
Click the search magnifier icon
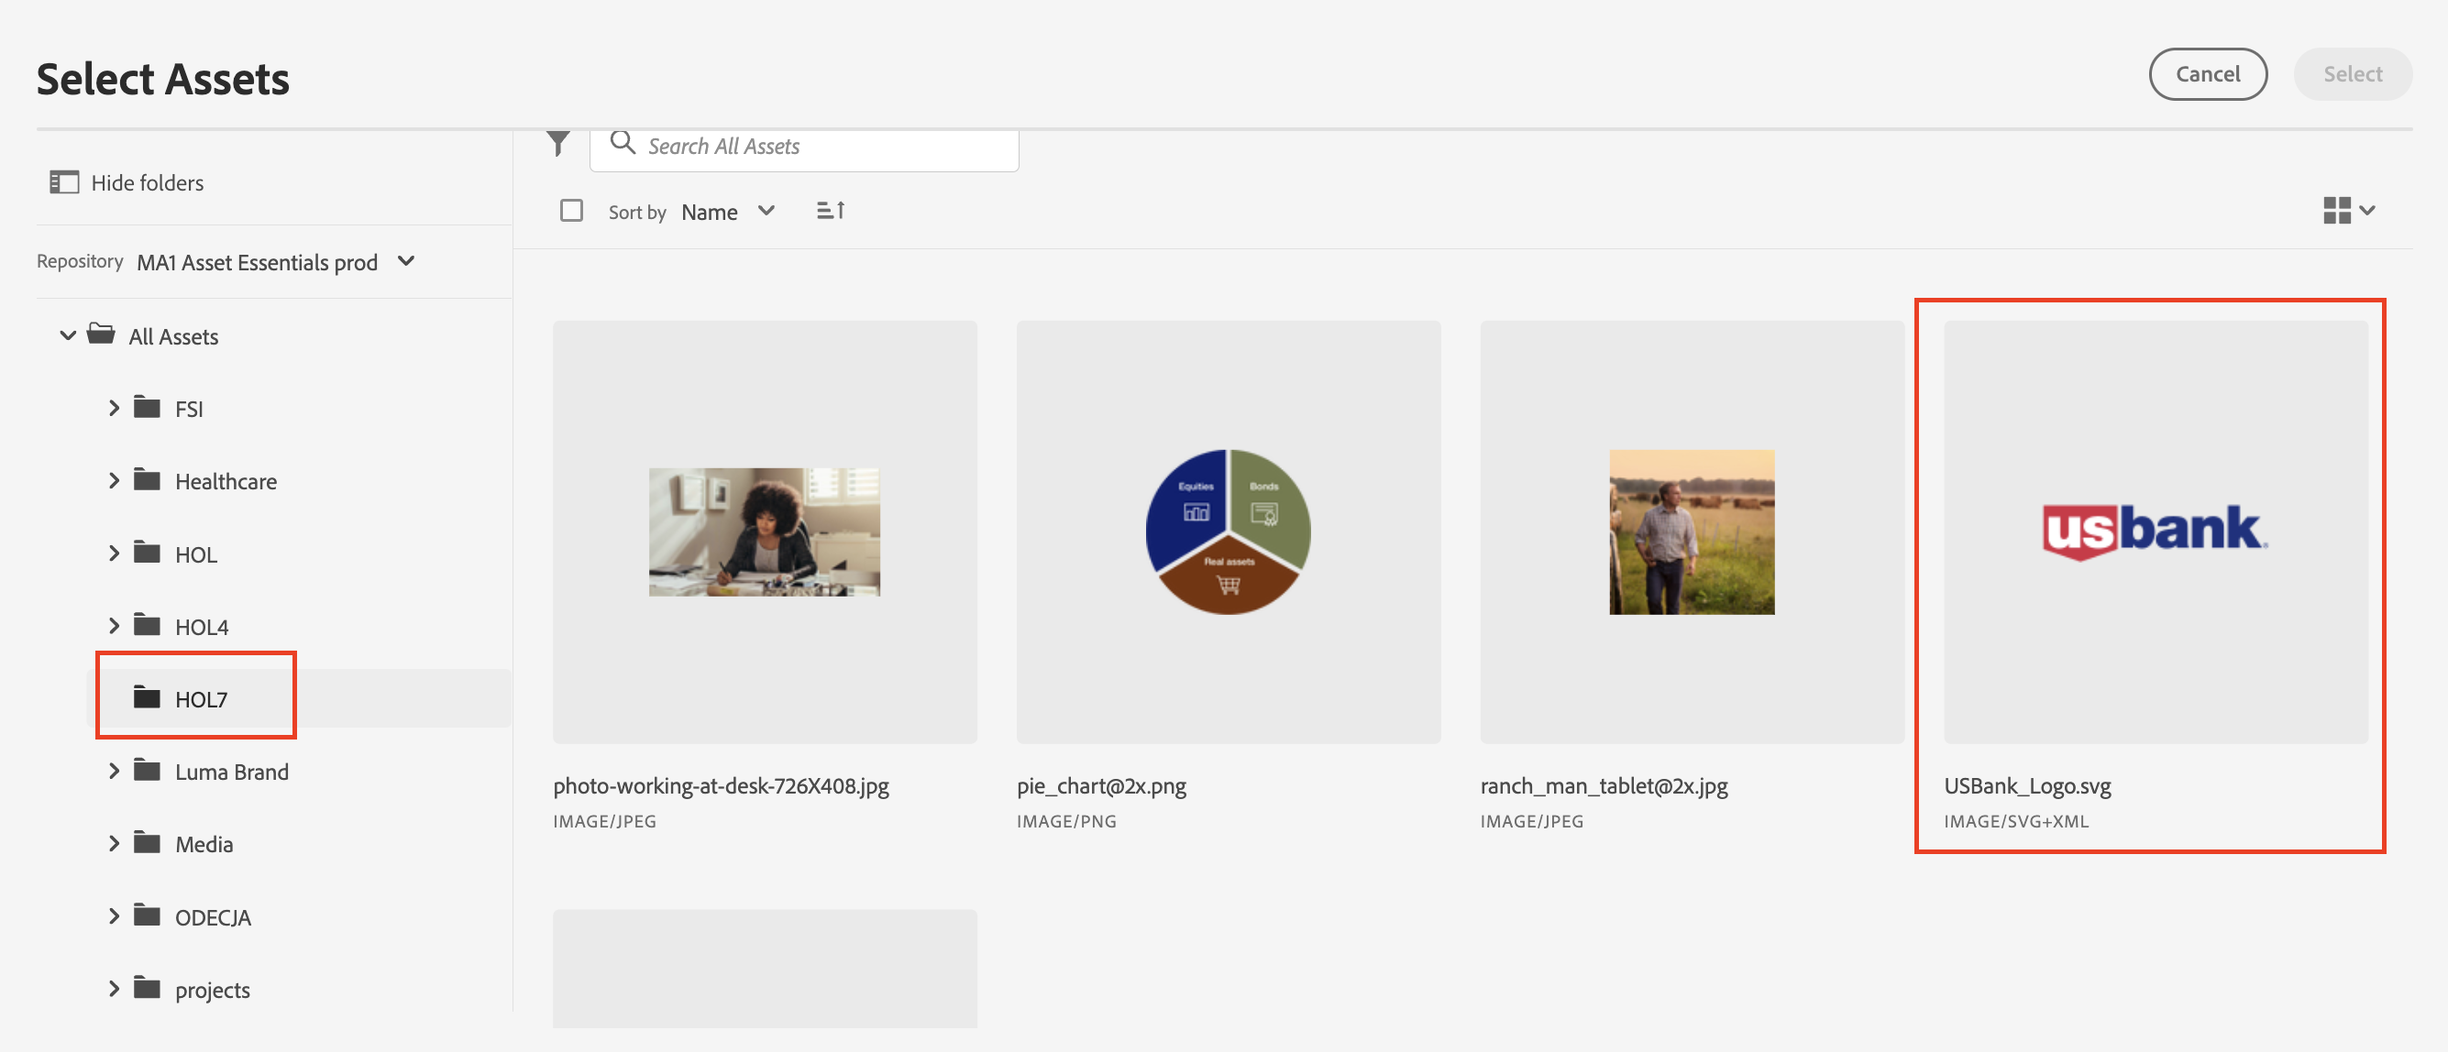pos(623,143)
